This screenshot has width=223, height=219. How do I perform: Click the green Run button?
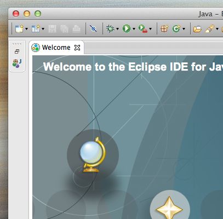tap(127, 28)
